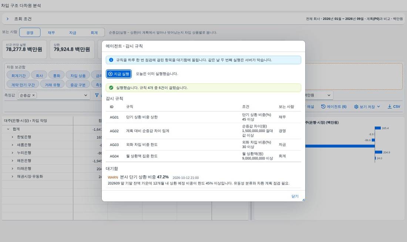The image size is (407, 242).
Task: Select rule row AG02 계획 대비 순증감 차이 임계
Action: click(203, 131)
